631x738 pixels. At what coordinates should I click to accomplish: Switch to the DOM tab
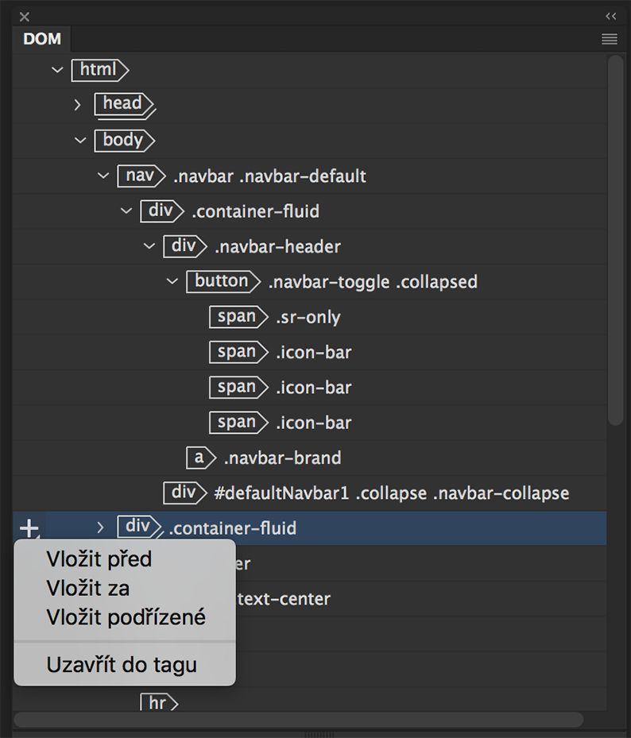point(42,39)
